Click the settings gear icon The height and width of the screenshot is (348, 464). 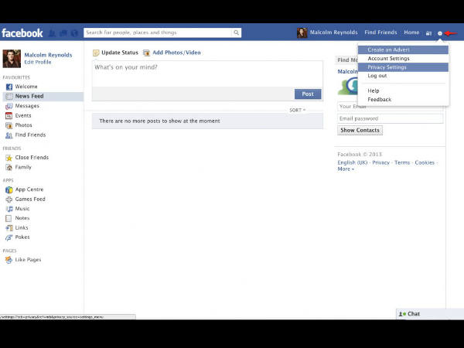pos(440,33)
